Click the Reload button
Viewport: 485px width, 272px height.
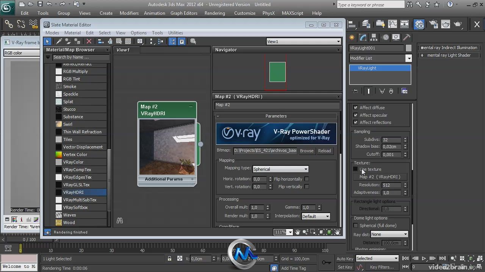(324, 151)
